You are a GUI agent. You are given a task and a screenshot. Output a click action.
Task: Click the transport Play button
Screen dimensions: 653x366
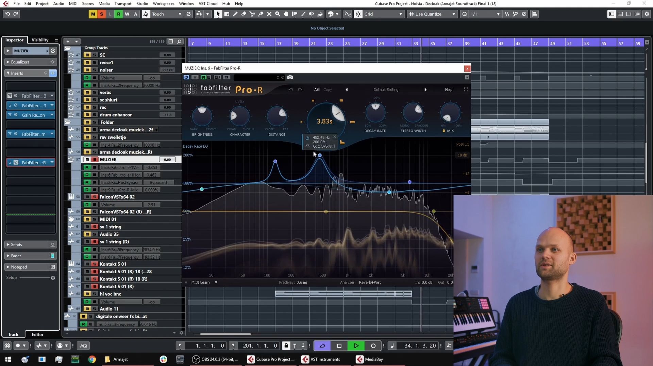(x=356, y=346)
